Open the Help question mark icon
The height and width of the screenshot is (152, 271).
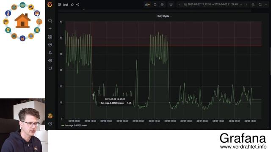50,124
